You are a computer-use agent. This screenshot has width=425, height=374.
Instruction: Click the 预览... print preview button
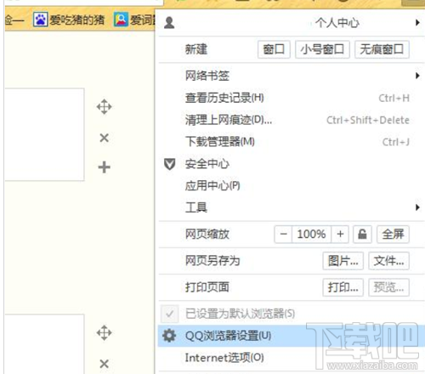coord(388,287)
